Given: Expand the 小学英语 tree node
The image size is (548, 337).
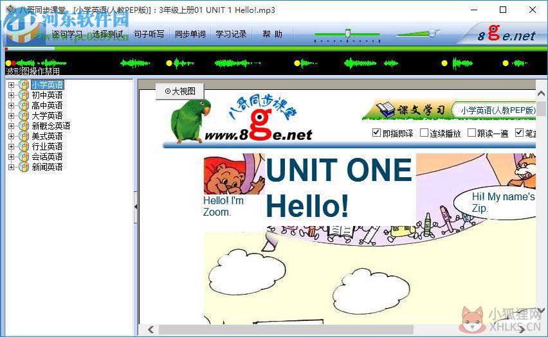Looking at the screenshot, I should (x=11, y=85).
